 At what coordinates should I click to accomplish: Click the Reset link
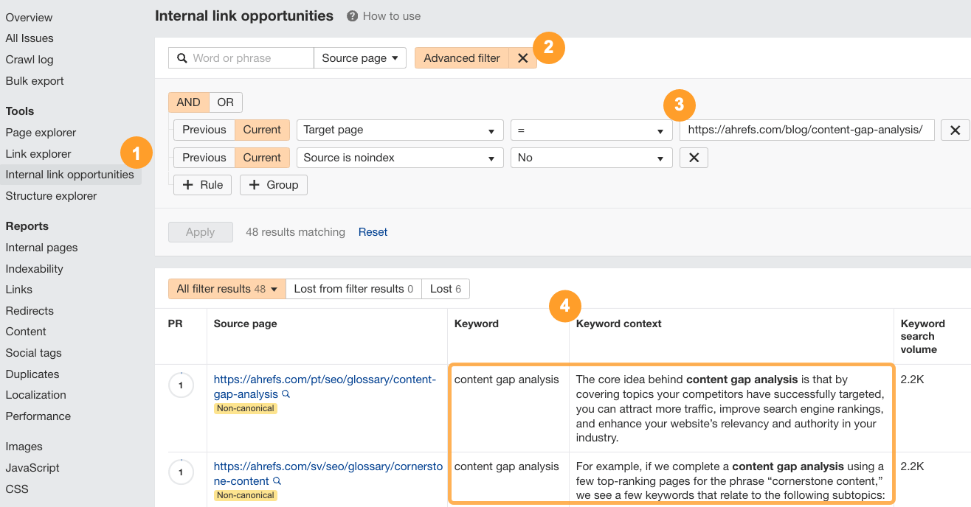(x=373, y=231)
